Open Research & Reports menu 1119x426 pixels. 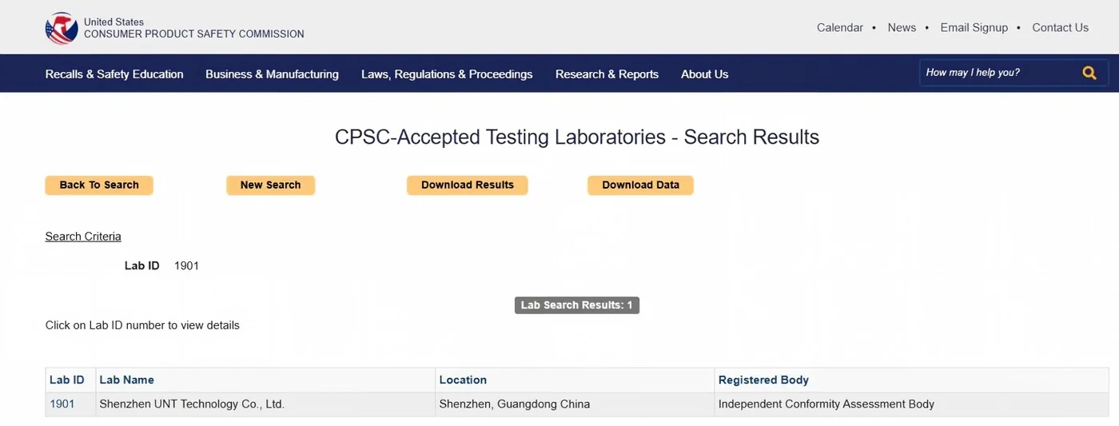[607, 74]
